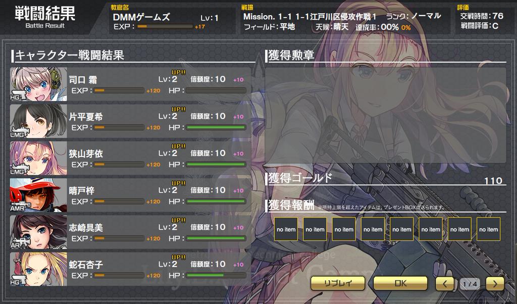Go to previous result page arrow
517x304 pixels.
click(x=444, y=284)
